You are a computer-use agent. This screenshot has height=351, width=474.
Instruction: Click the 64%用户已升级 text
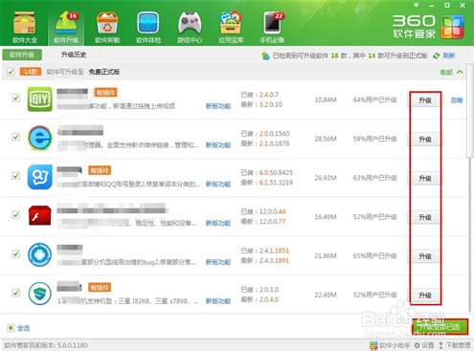coord(375,99)
